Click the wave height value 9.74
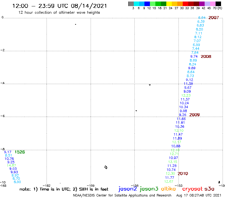Viewport: 225px width, 198px height. tap(194, 57)
